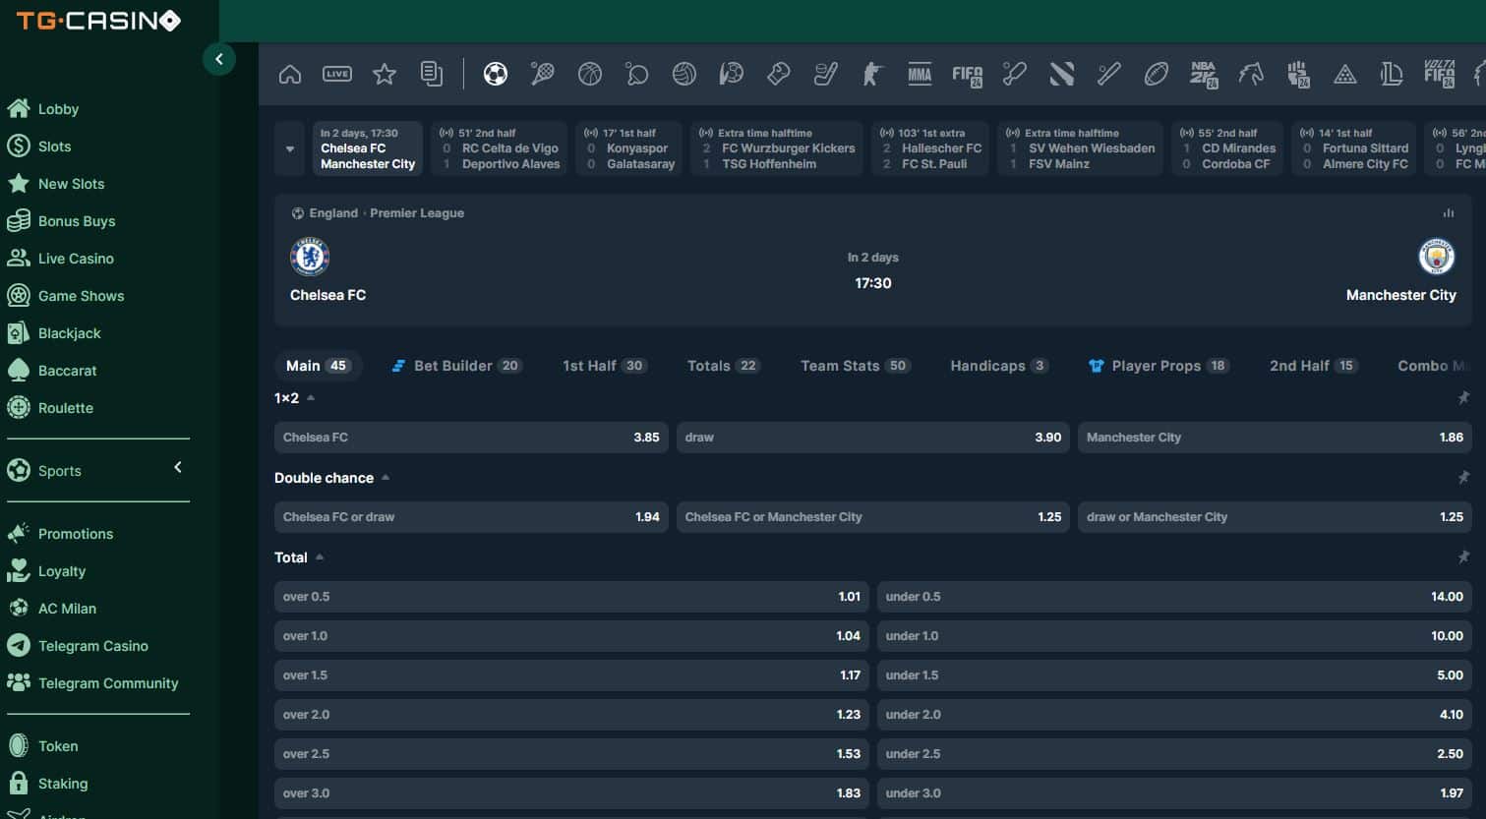Open the bet slip history icon
This screenshot has width=1486, height=819.
(432, 74)
